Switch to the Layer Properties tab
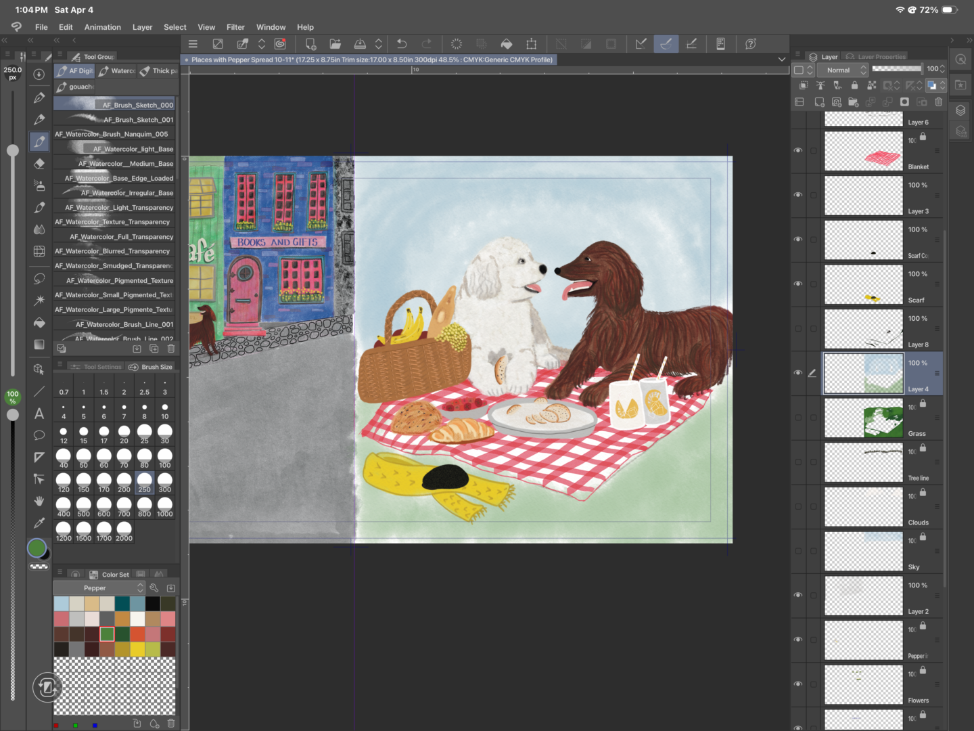Screen dimensions: 974x731 [876, 57]
